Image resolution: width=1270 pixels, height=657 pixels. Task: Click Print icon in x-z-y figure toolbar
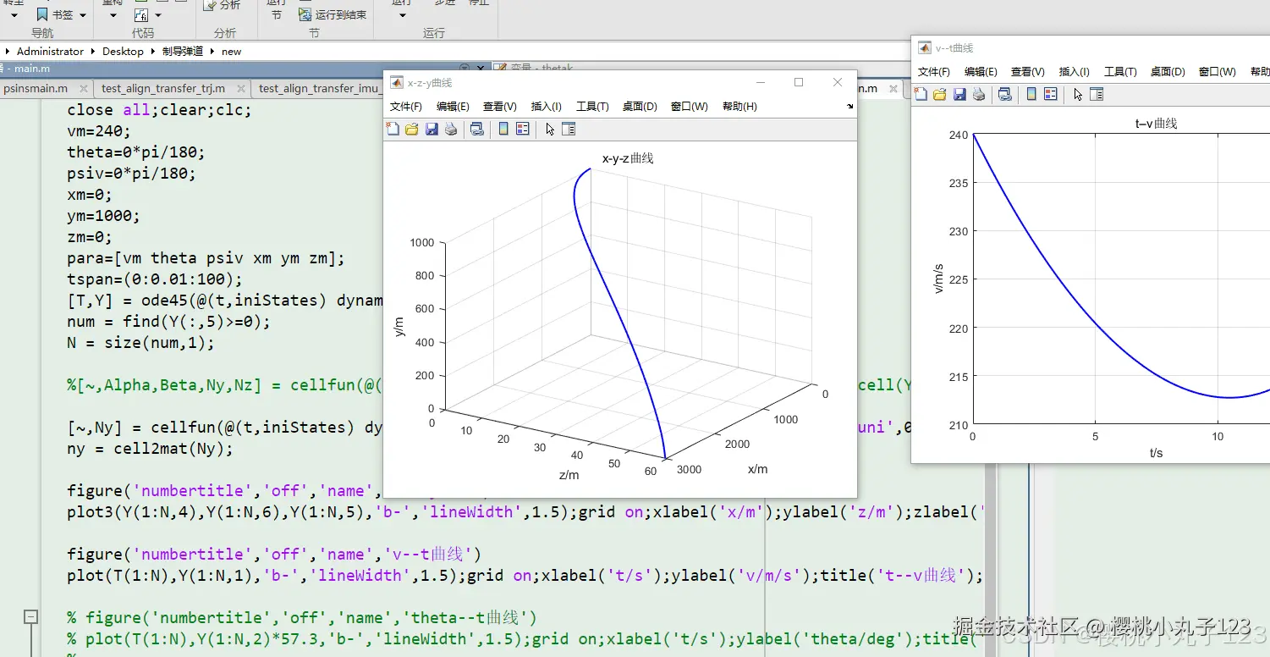pyautogui.click(x=451, y=129)
